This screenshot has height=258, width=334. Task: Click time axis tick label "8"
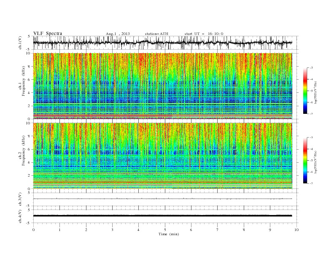[244, 230]
